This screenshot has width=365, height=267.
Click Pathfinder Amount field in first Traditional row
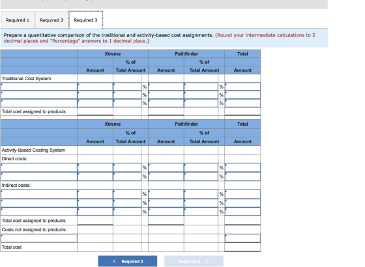166,87
